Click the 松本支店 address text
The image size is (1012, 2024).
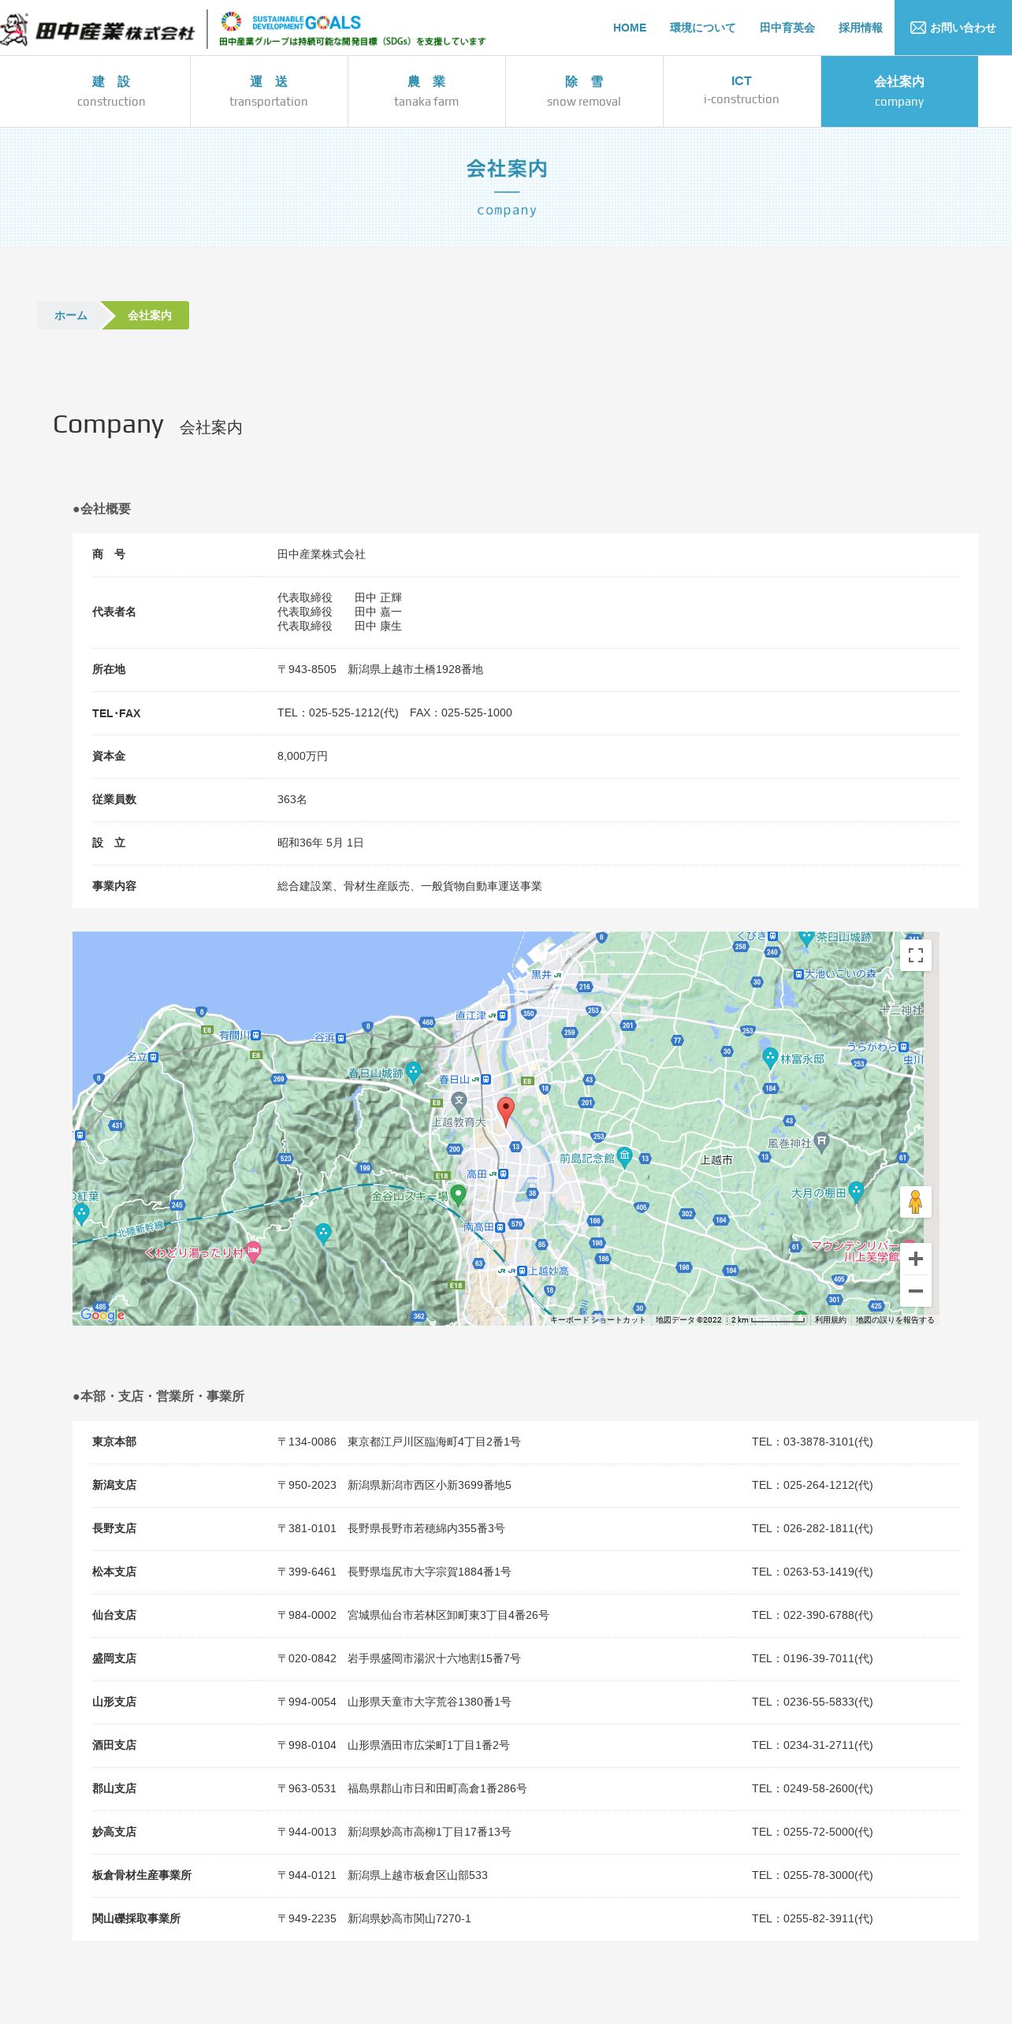(x=394, y=1572)
